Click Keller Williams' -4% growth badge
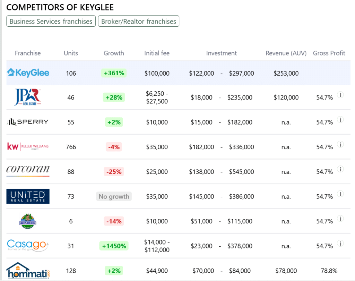The height and width of the screenshot is (281, 355). pos(114,147)
